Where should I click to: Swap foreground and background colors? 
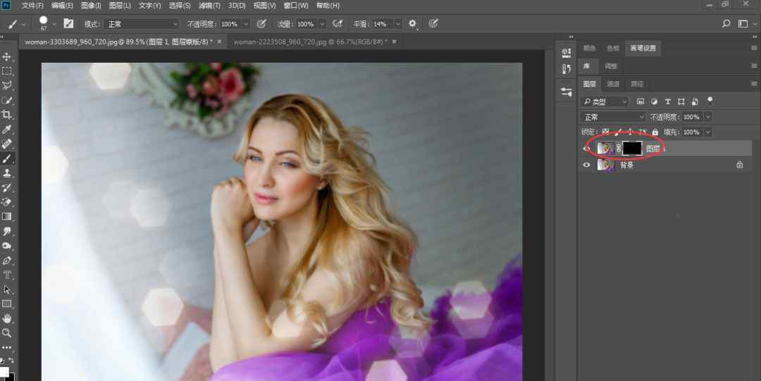tap(11, 361)
